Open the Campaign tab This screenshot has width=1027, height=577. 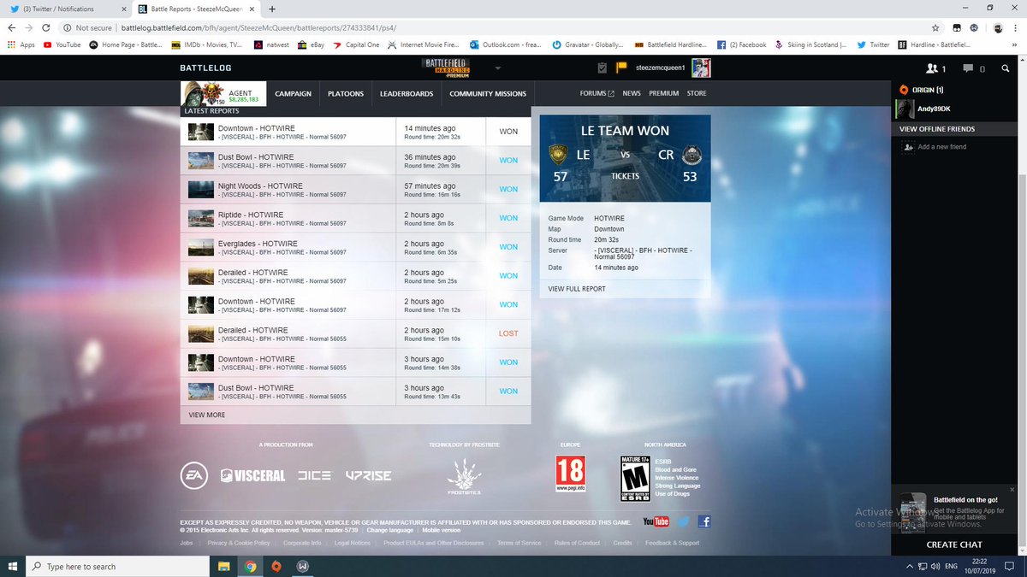tap(293, 94)
